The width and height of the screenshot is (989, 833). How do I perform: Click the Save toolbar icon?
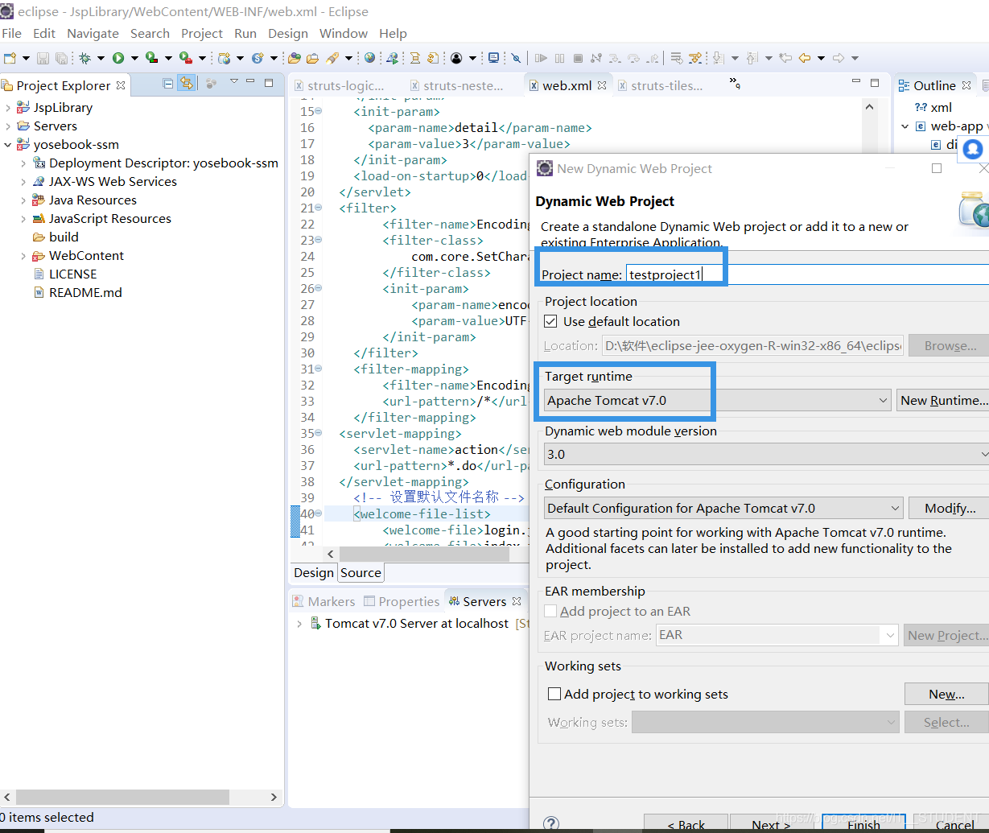click(43, 58)
